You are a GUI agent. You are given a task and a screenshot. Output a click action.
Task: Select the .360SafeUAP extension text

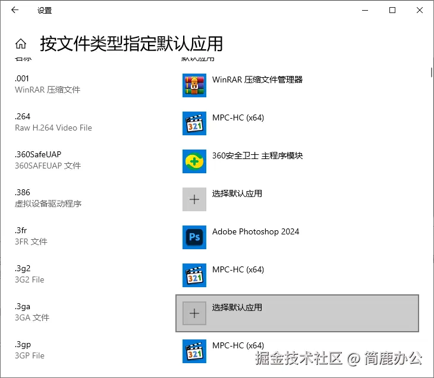[x=38, y=154]
